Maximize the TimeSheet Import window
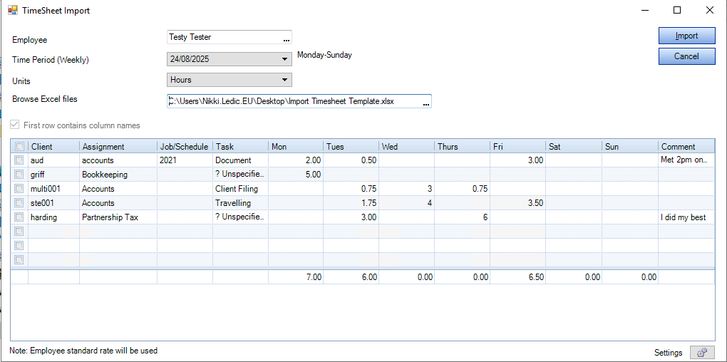This screenshot has width=727, height=362. [677, 10]
